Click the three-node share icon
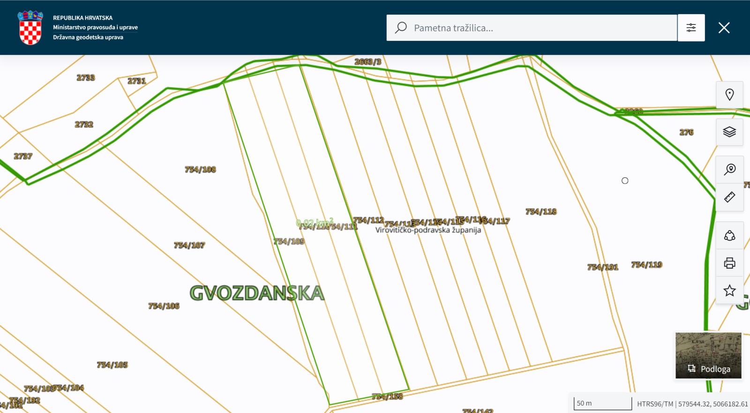This screenshot has width=750, height=413. coord(729,235)
